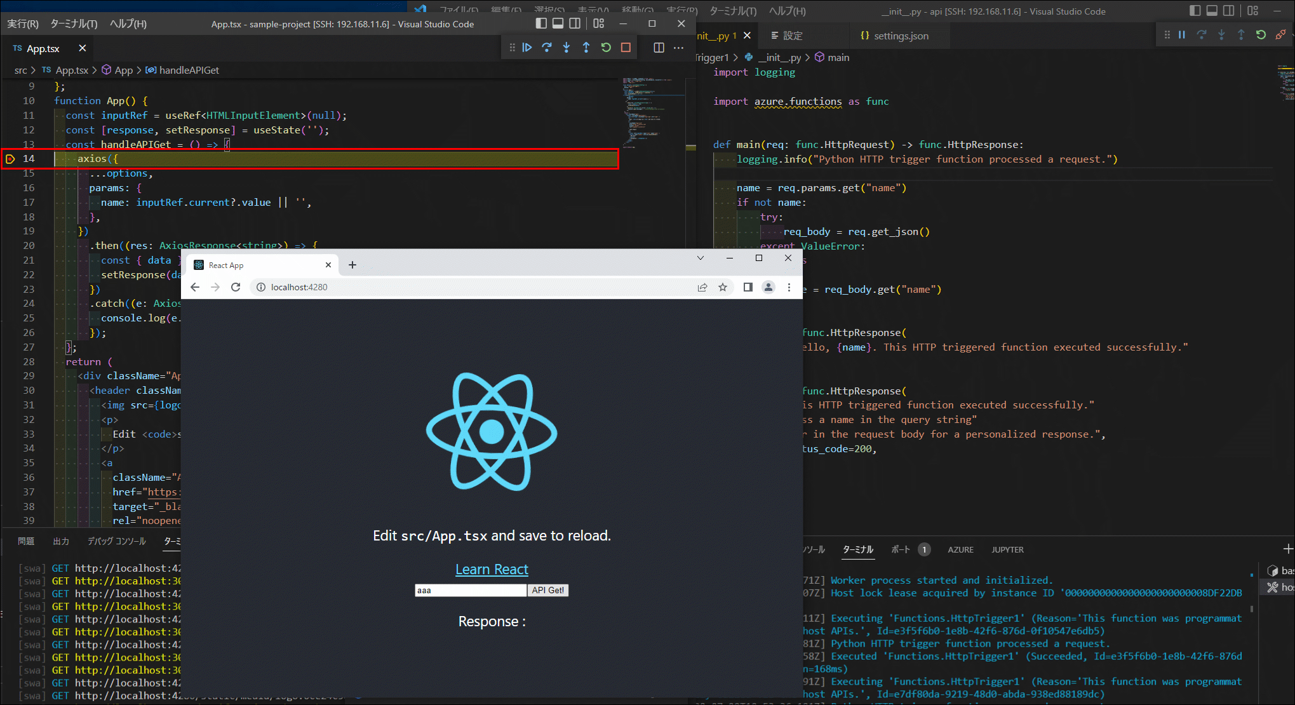
Task: Customize layout in the sample-project window
Action: point(598,23)
